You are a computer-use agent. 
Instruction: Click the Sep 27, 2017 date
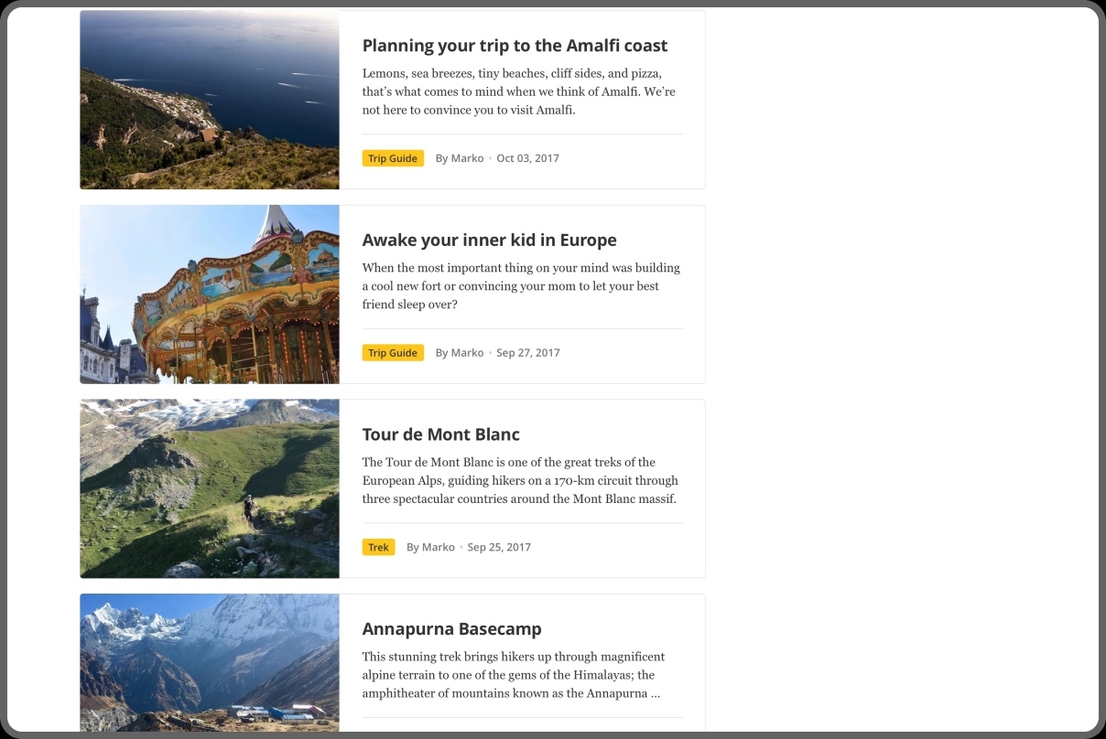coord(527,353)
